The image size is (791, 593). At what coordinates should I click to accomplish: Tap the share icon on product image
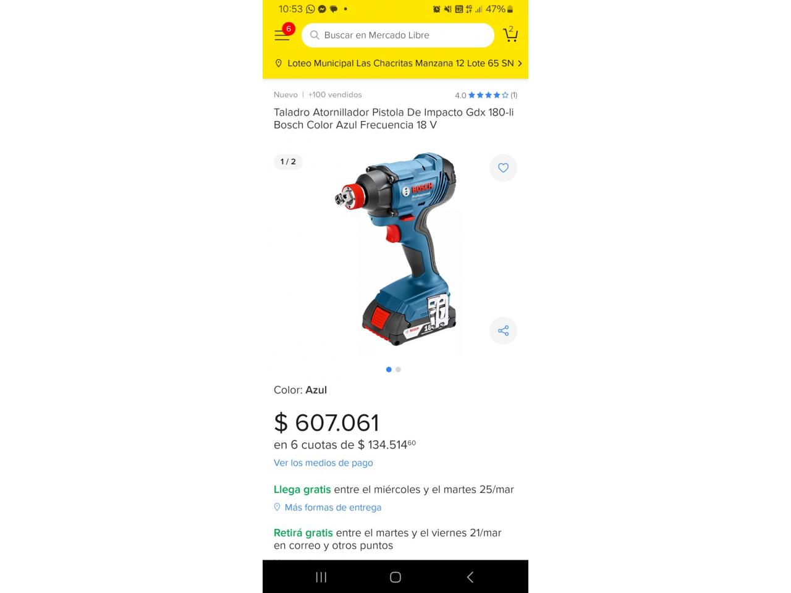pyautogui.click(x=503, y=330)
